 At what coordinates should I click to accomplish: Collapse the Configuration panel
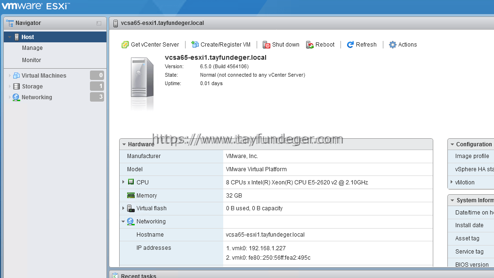coord(453,144)
